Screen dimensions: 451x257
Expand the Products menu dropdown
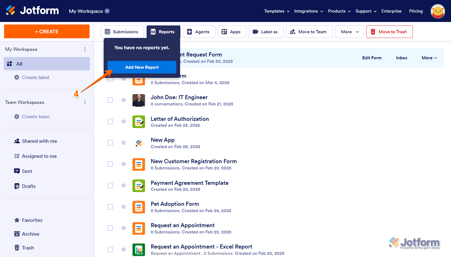pos(339,11)
